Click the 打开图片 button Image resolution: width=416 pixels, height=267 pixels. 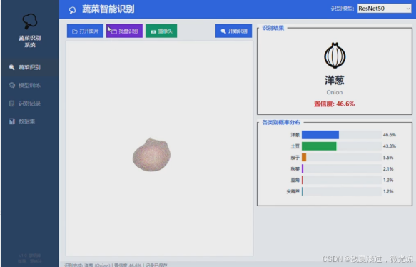tap(85, 31)
